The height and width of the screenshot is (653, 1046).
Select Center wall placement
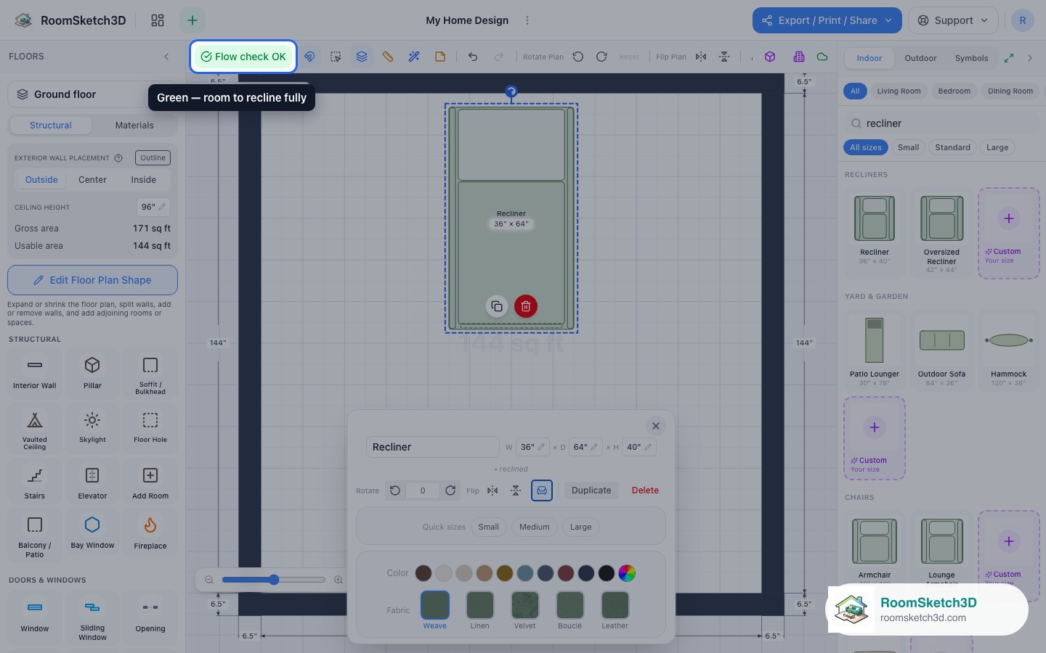pos(92,180)
